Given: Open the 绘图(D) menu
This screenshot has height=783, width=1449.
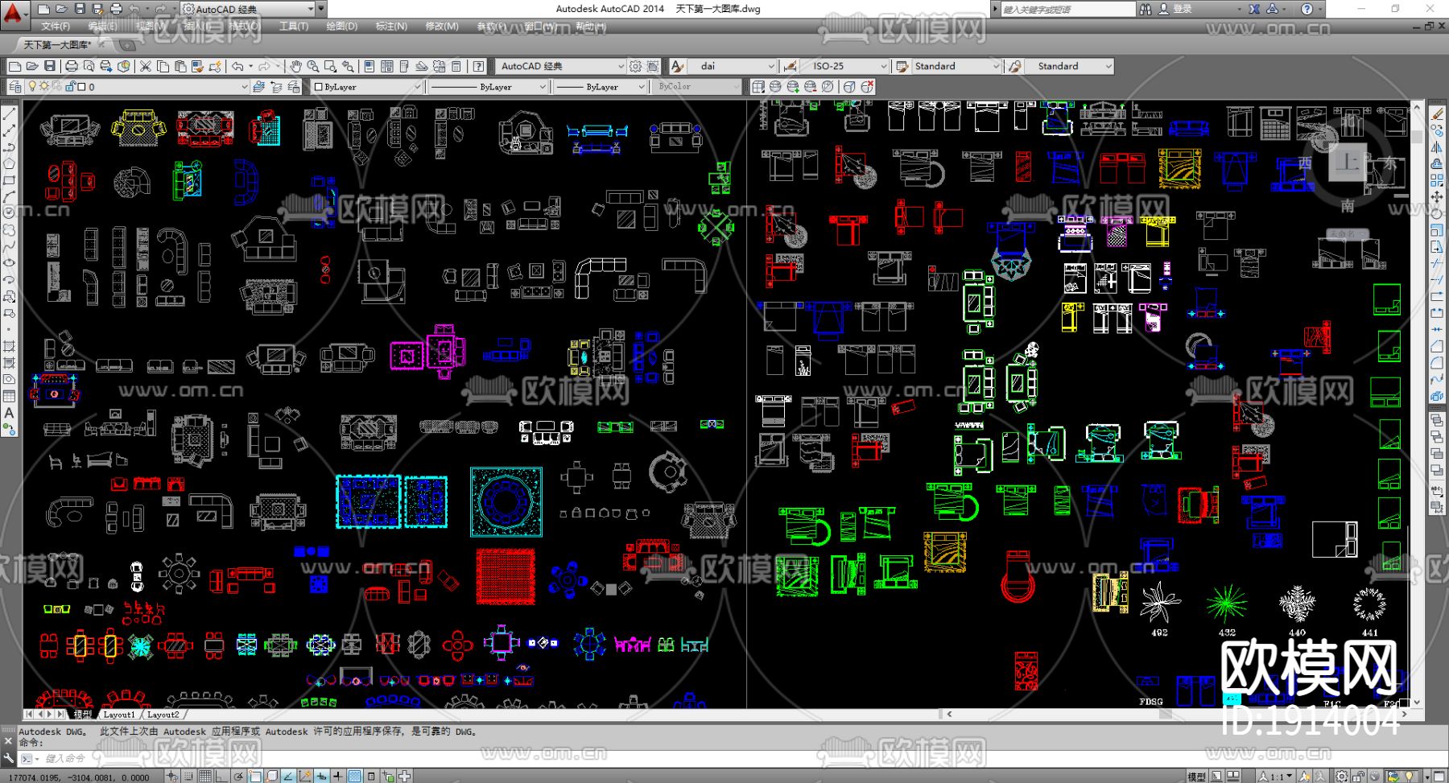Looking at the screenshot, I should (342, 27).
